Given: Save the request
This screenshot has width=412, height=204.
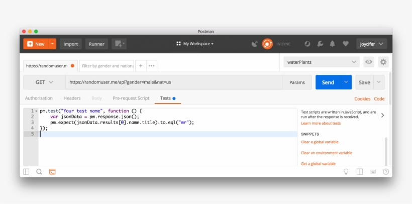Looking at the screenshot, I should pos(364,82).
